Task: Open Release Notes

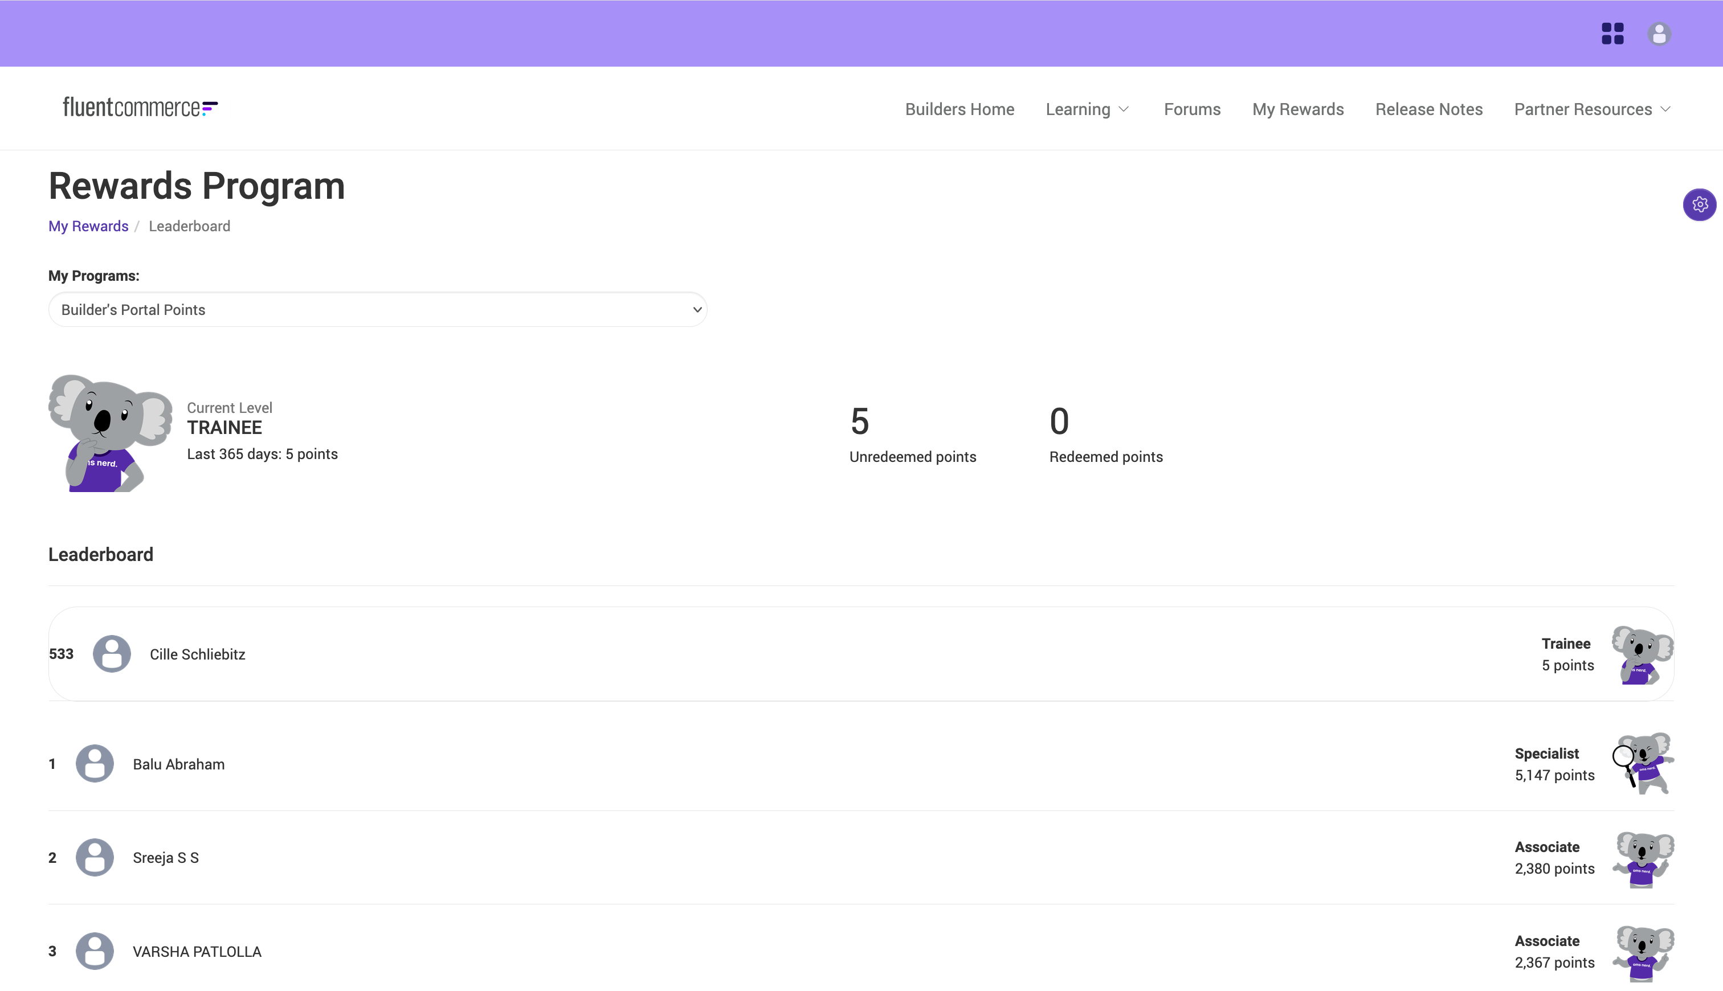Action: point(1429,109)
